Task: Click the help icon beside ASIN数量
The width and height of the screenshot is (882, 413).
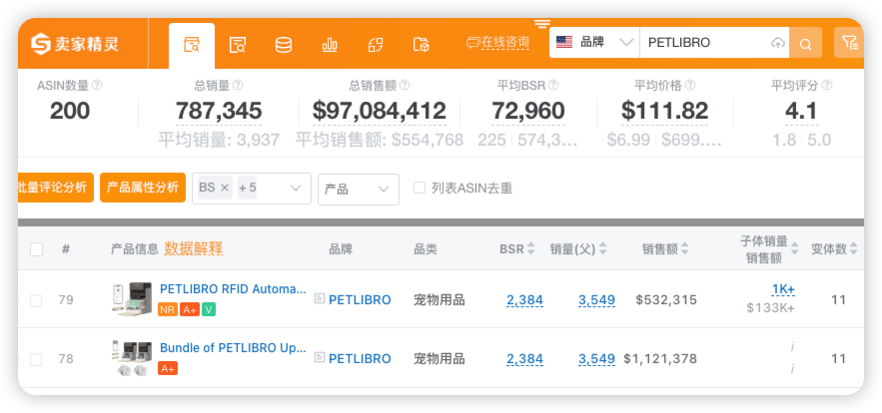Action: [x=97, y=86]
